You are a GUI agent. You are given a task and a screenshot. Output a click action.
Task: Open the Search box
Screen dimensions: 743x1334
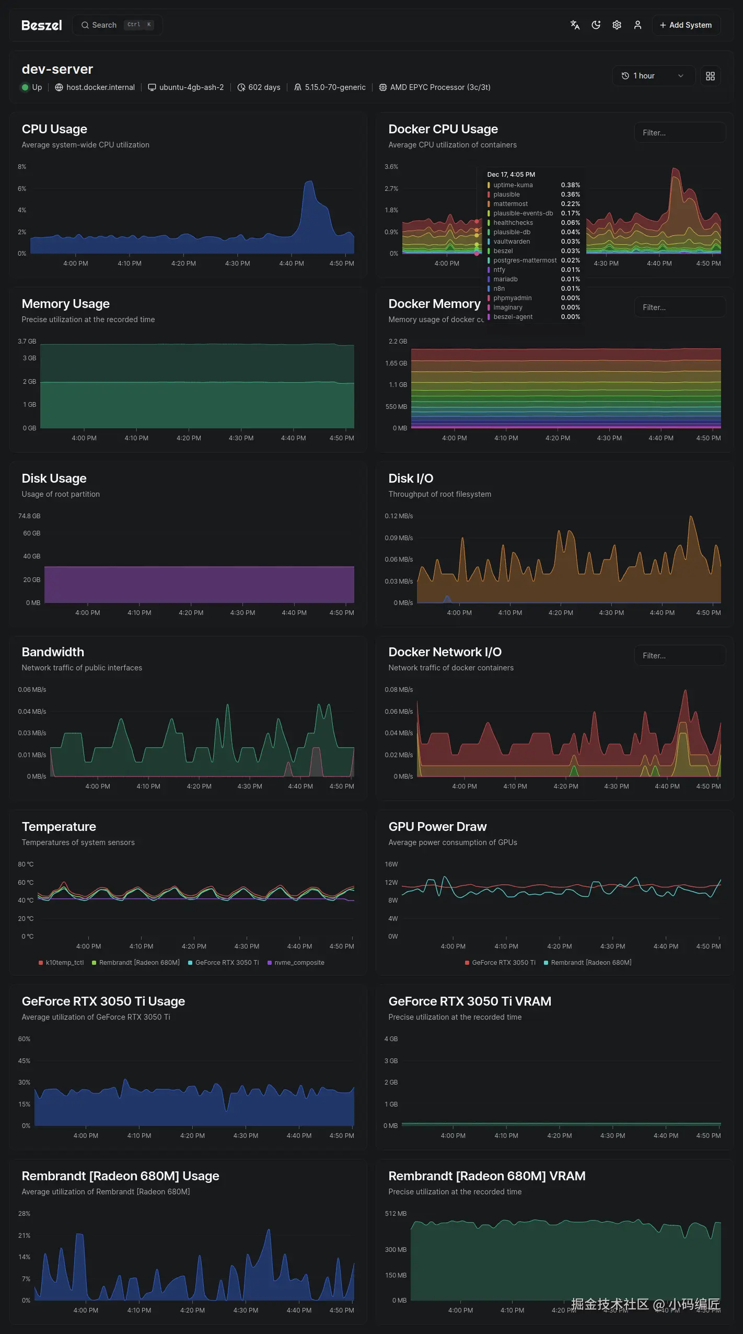118,25
